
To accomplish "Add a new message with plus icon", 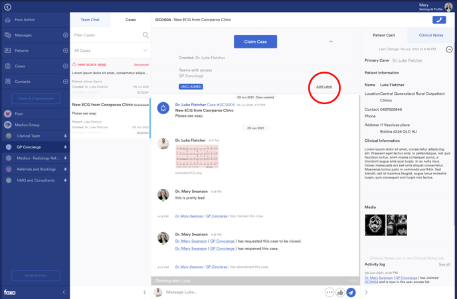I will click(x=66, y=35).
